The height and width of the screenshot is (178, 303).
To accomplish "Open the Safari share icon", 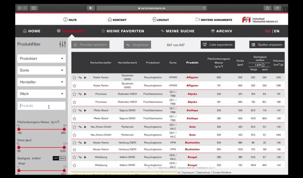I will [267, 8].
